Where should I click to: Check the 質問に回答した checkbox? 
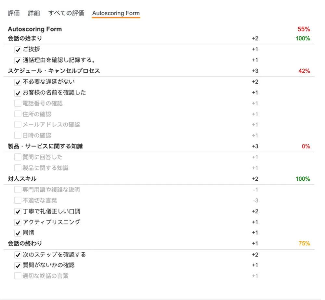tap(18, 157)
